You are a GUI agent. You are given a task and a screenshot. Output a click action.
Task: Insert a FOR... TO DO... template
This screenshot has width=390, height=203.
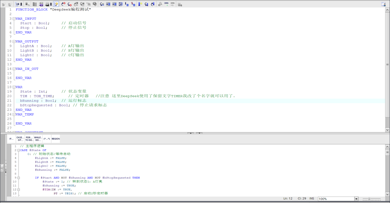pyautogui.click(x=29, y=139)
